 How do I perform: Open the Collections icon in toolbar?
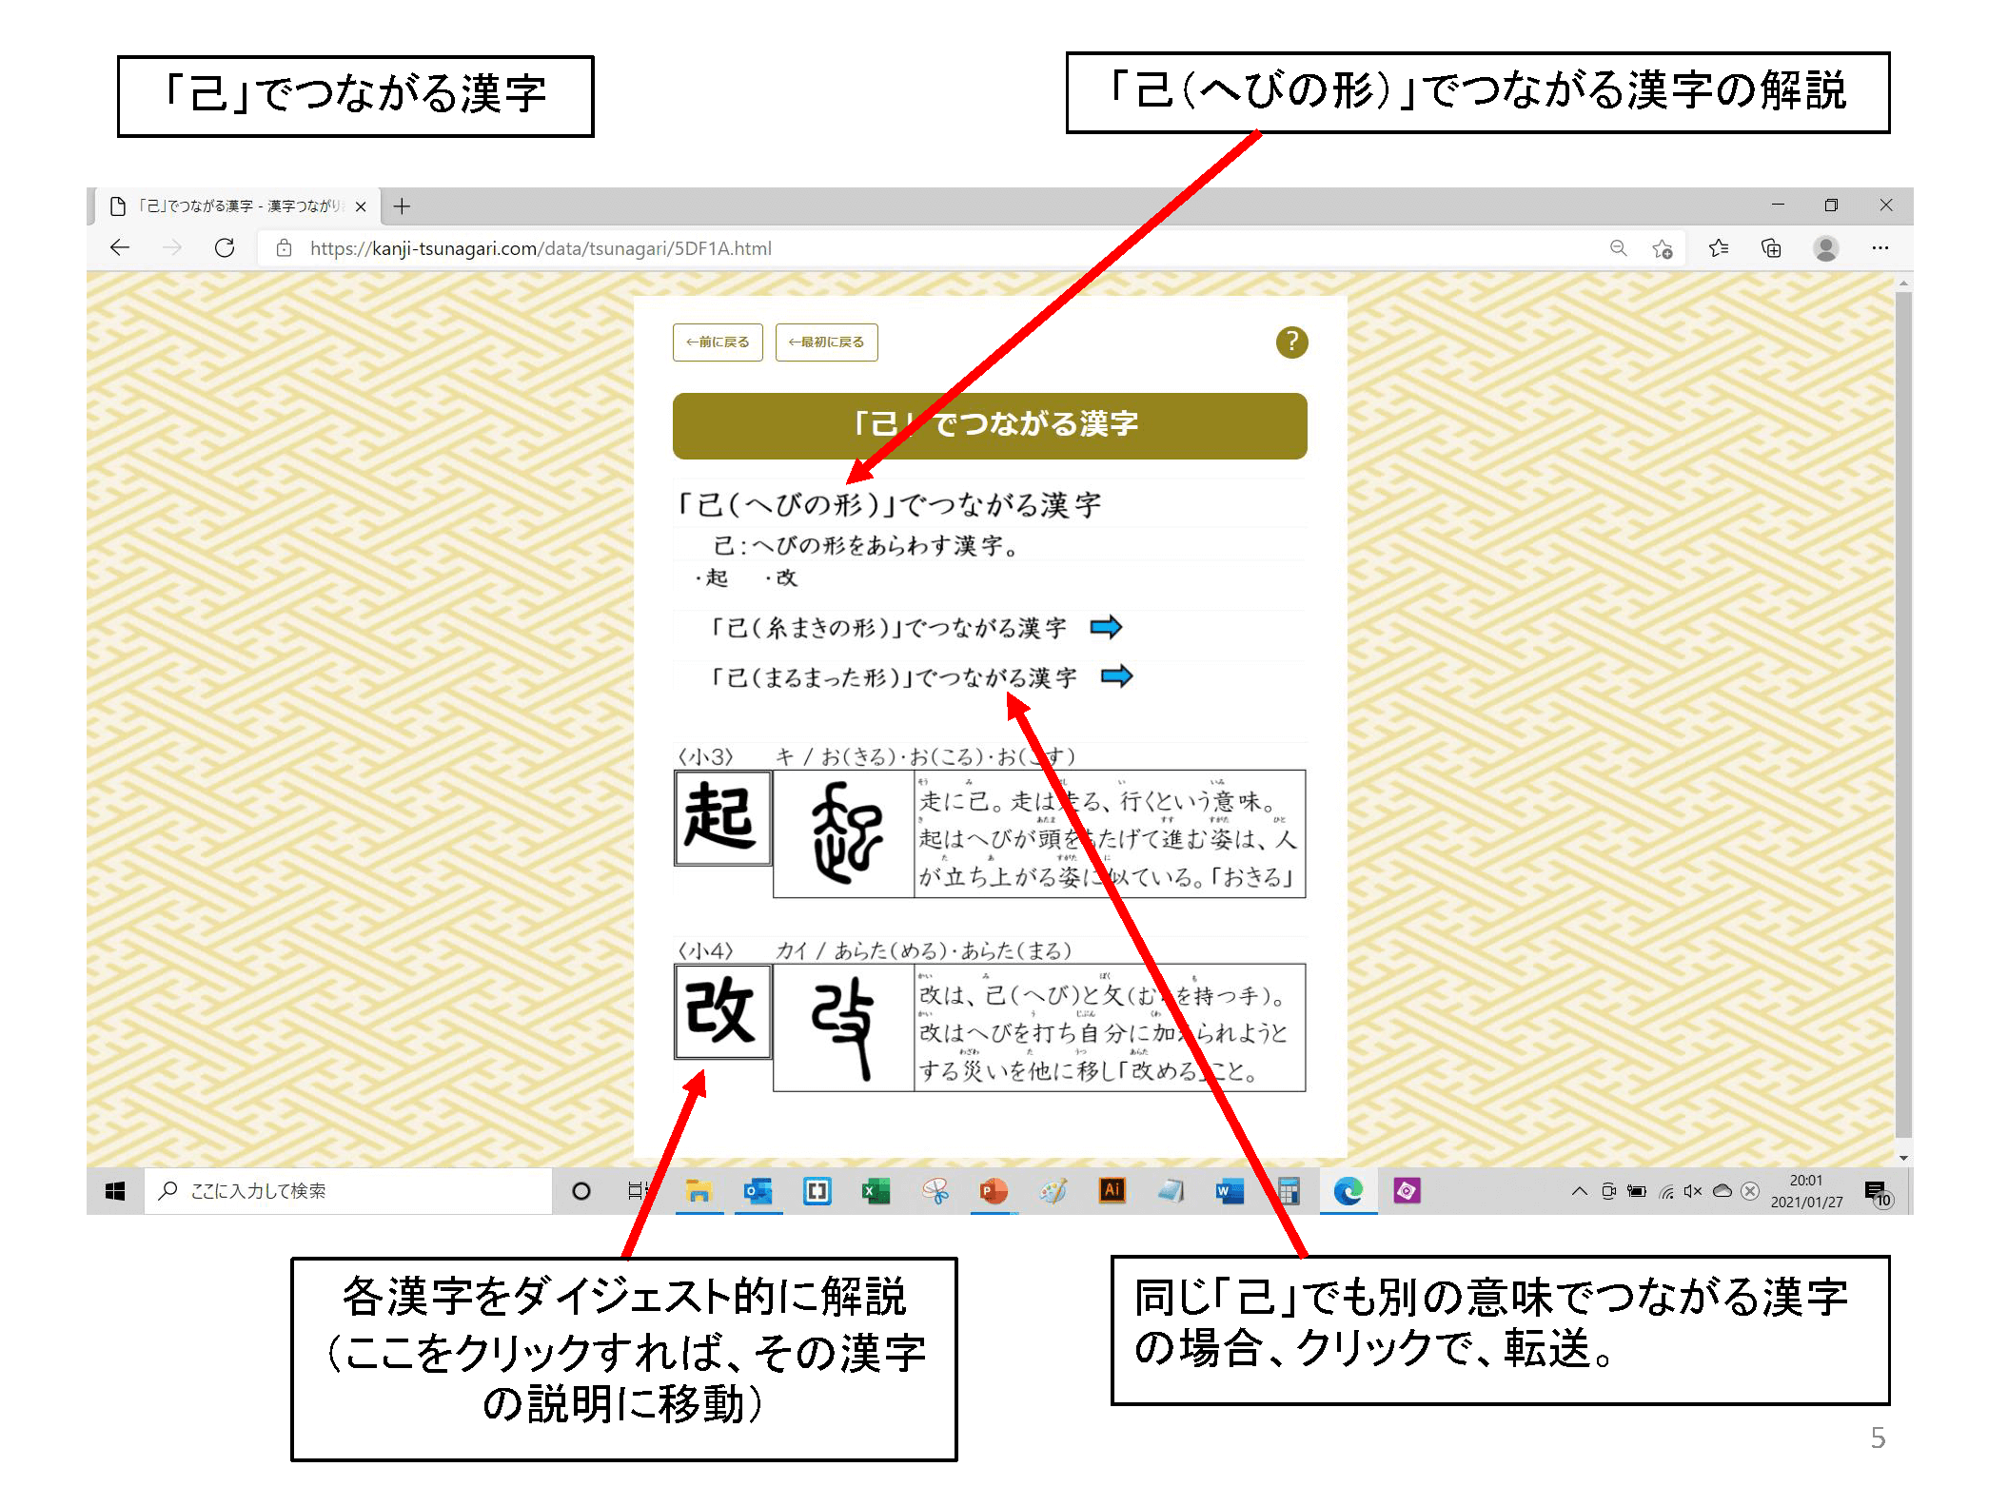point(1771,248)
